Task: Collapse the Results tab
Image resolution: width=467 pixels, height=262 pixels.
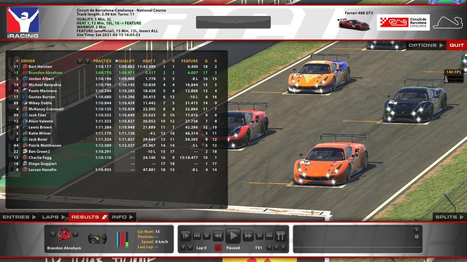Action: 89,217
